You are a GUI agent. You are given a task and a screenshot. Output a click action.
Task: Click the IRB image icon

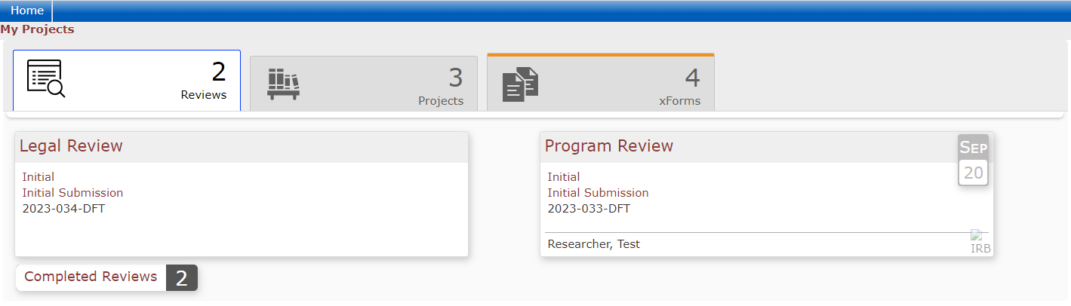(x=980, y=242)
